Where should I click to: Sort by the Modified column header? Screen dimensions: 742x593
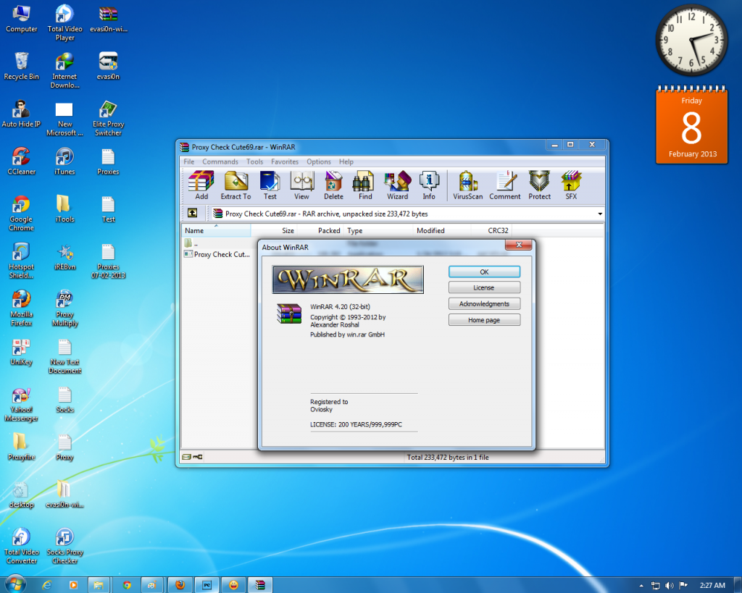point(442,230)
